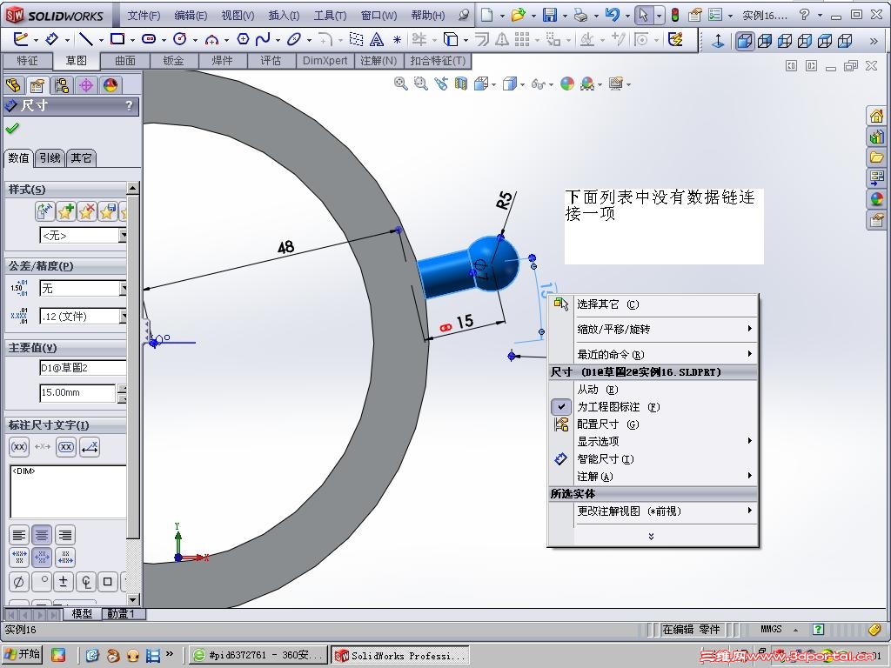891x668 pixels.
Task: Click the Print icon
Action: click(x=580, y=15)
